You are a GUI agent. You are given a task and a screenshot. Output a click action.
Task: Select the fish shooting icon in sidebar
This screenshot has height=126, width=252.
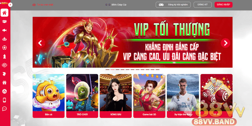click(x=4, y=30)
